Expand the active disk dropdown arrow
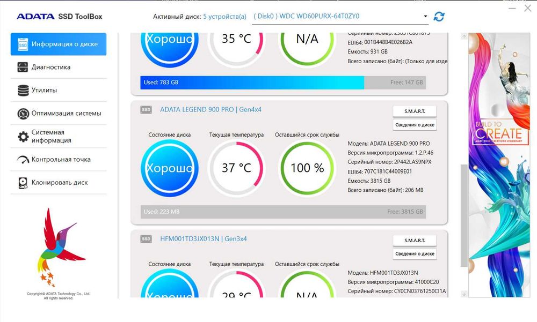537x322 pixels. tap(425, 16)
